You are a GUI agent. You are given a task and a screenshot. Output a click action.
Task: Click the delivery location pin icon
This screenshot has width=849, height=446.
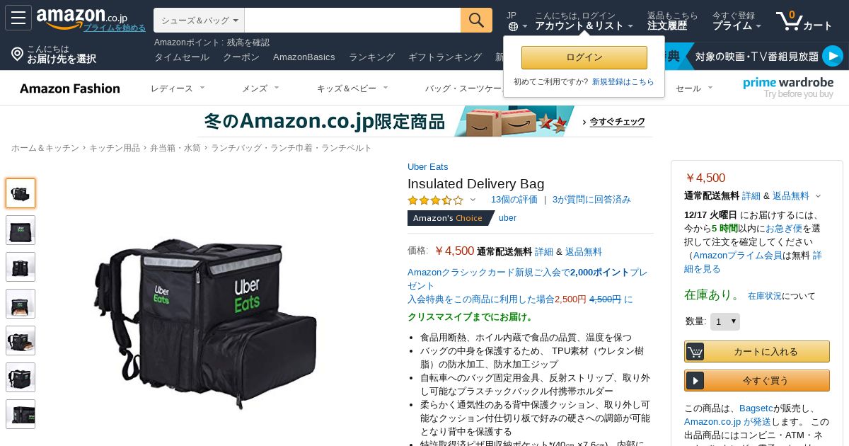[x=18, y=54]
